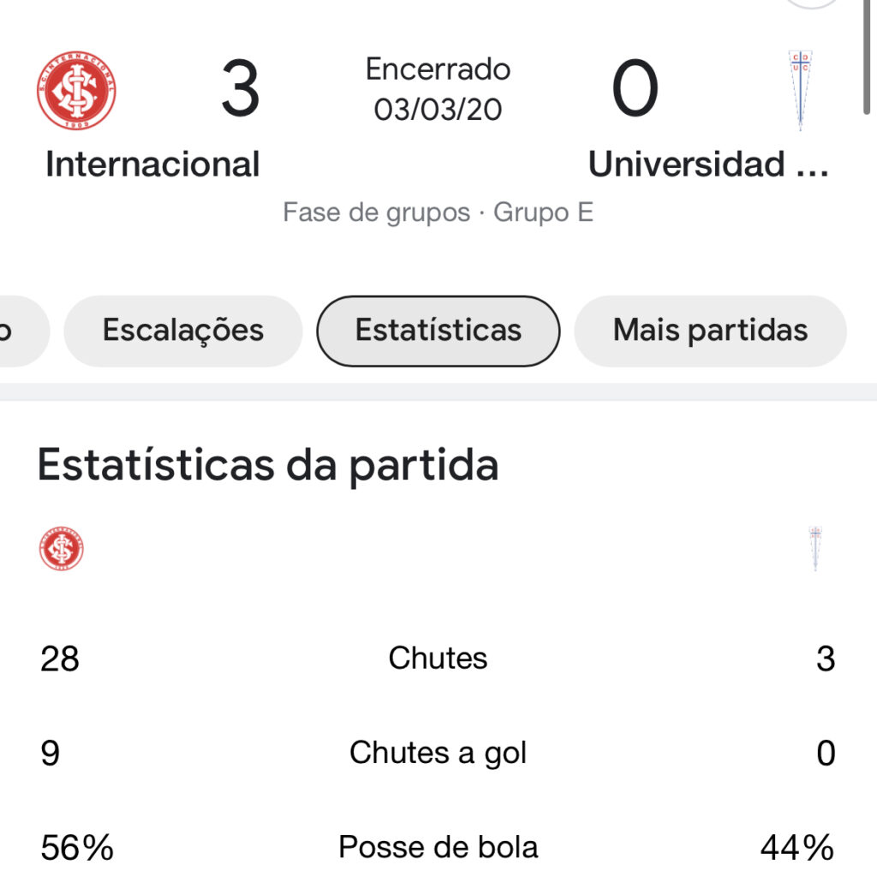Select the Chutes statistic row label
Screen dimensions: 877x871
point(438,658)
